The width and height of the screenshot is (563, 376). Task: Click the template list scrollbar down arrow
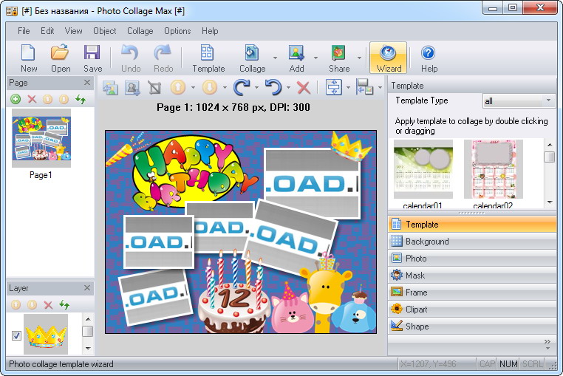[x=550, y=202]
